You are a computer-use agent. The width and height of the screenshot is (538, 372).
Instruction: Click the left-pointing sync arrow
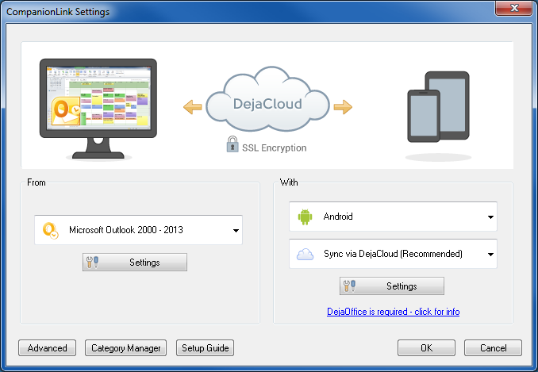coord(193,107)
